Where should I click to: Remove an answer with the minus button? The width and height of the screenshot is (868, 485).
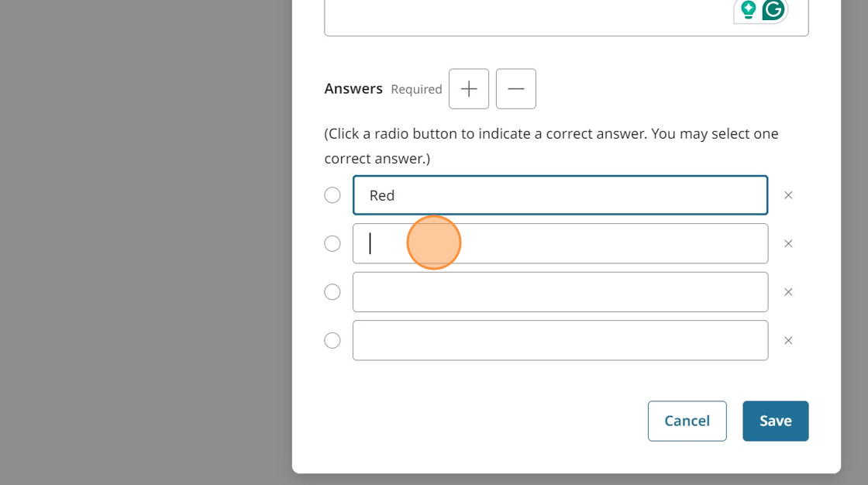click(x=516, y=89)
